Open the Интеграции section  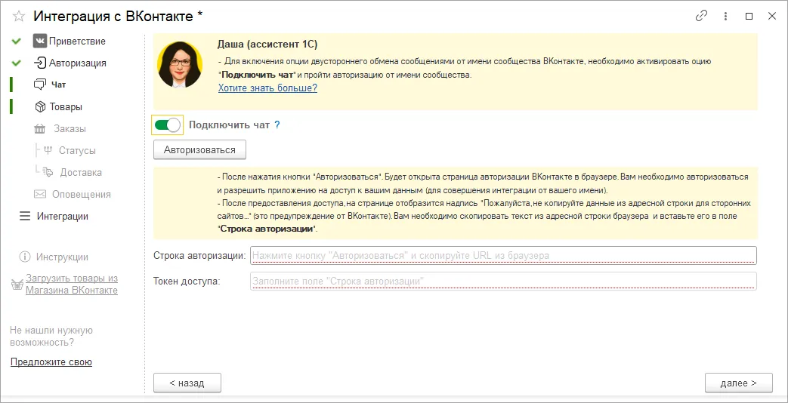(62, 217)
